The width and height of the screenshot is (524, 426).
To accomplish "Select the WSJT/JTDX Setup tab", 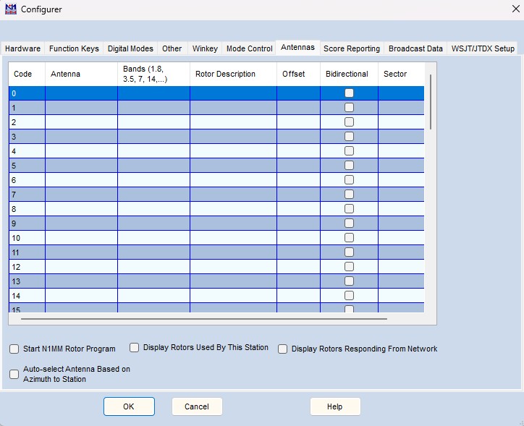I will [x=483, y=48].
